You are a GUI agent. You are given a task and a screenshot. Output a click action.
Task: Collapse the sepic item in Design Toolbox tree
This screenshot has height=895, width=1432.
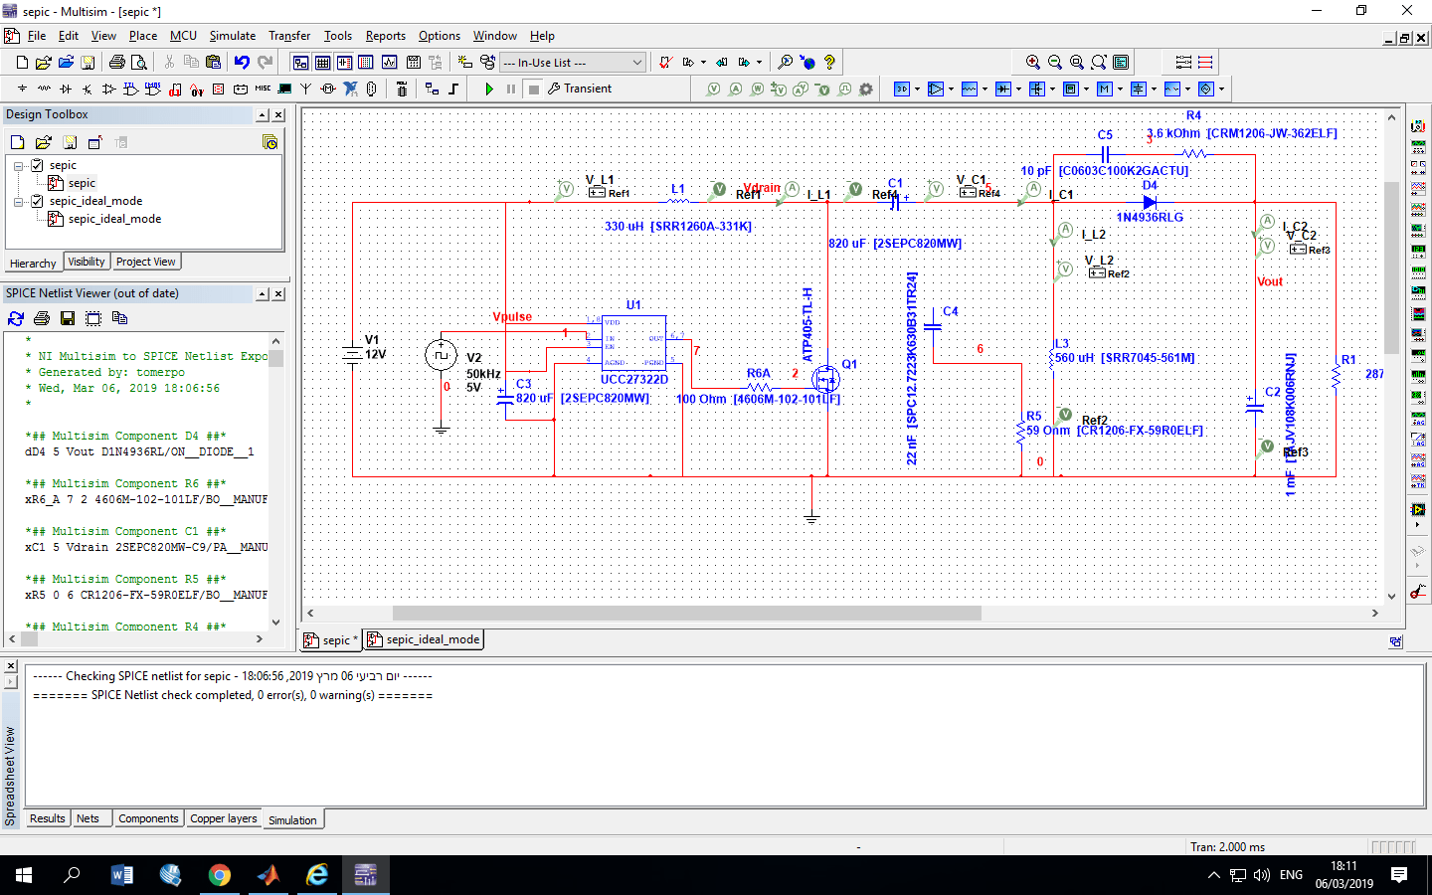coord(20,167)
